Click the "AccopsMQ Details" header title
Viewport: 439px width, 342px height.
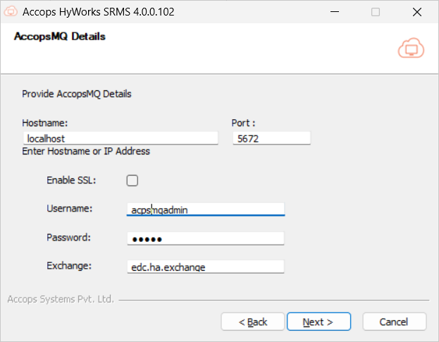click(60, 36)
